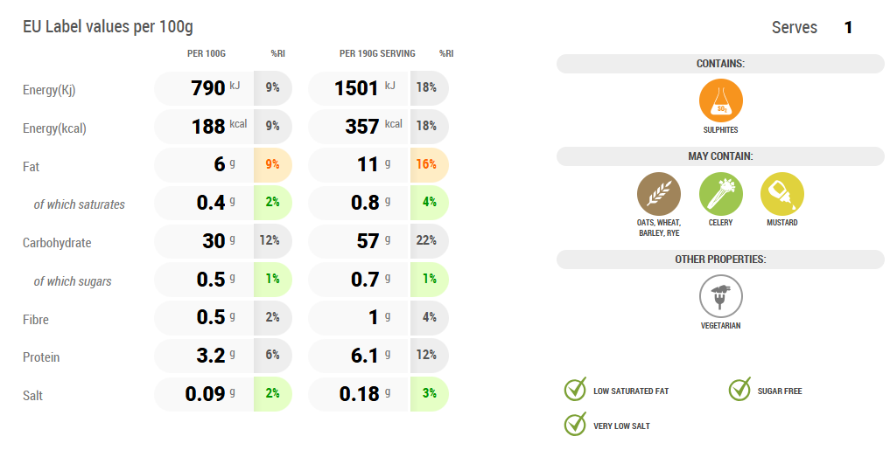This screenshot has height=450, width=890.
Task: Click the Per 100g column header
Action: click(207, 54)
